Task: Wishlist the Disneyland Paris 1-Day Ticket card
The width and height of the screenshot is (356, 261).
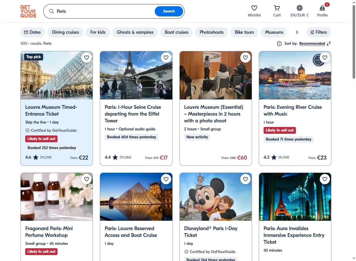Action: click(x=245, y=179)
